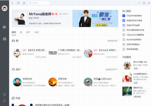Switch to the 群 tab
This screenshot has width=151, height=106.
tap(21, 32)
